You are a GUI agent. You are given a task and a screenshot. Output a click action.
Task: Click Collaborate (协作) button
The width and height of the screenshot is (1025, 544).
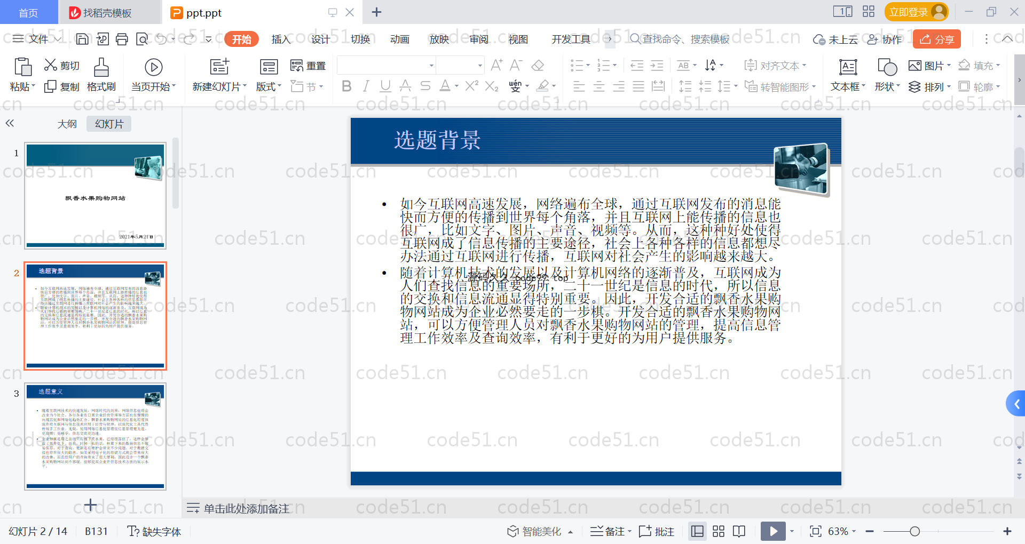(x=884, y=39)
